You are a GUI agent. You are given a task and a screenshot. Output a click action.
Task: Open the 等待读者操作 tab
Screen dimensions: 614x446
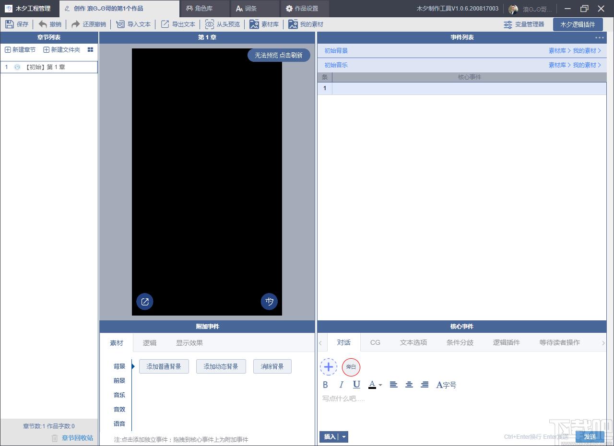[x=560, y=342]
